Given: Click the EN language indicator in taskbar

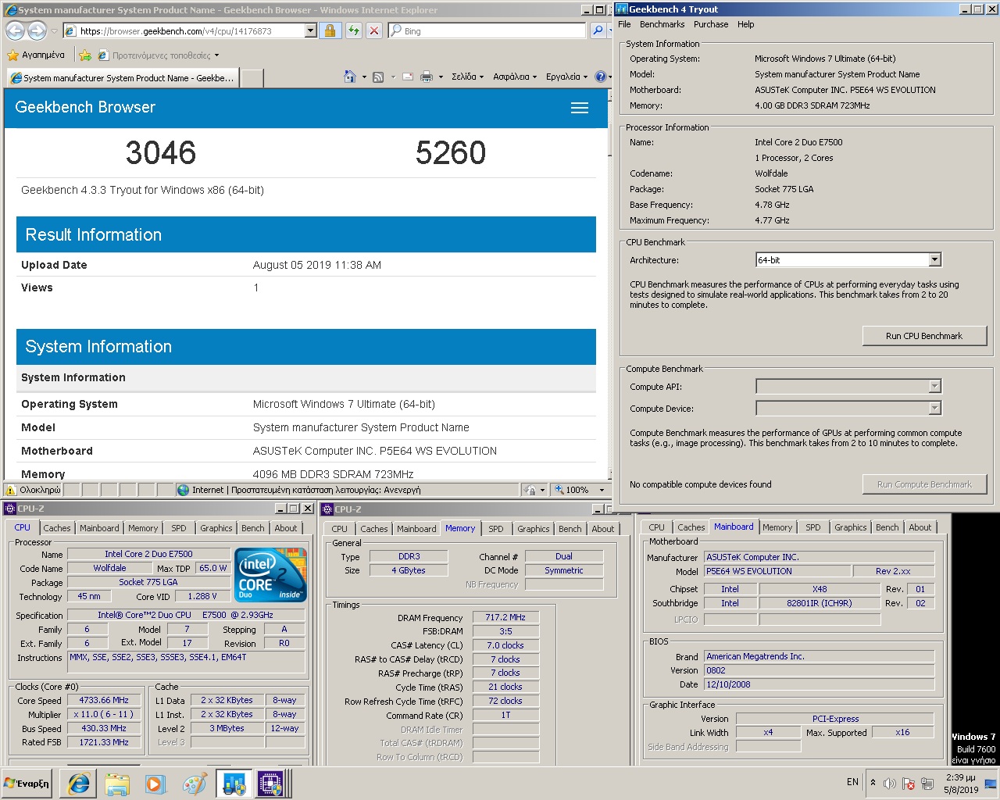Looking at the screenshot, I should (852, 782).
